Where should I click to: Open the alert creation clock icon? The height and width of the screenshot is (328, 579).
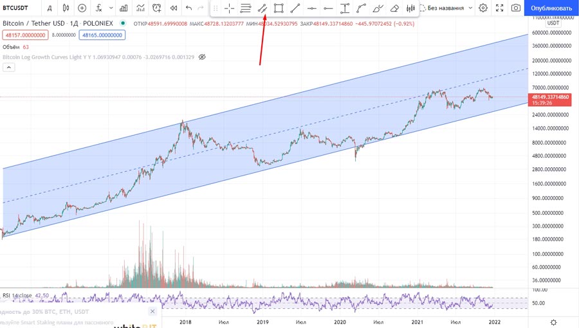click(156, 8)
